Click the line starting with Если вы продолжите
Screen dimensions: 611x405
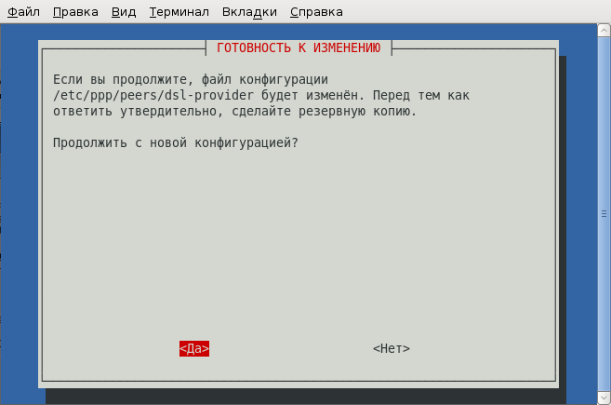coord(190,79)
